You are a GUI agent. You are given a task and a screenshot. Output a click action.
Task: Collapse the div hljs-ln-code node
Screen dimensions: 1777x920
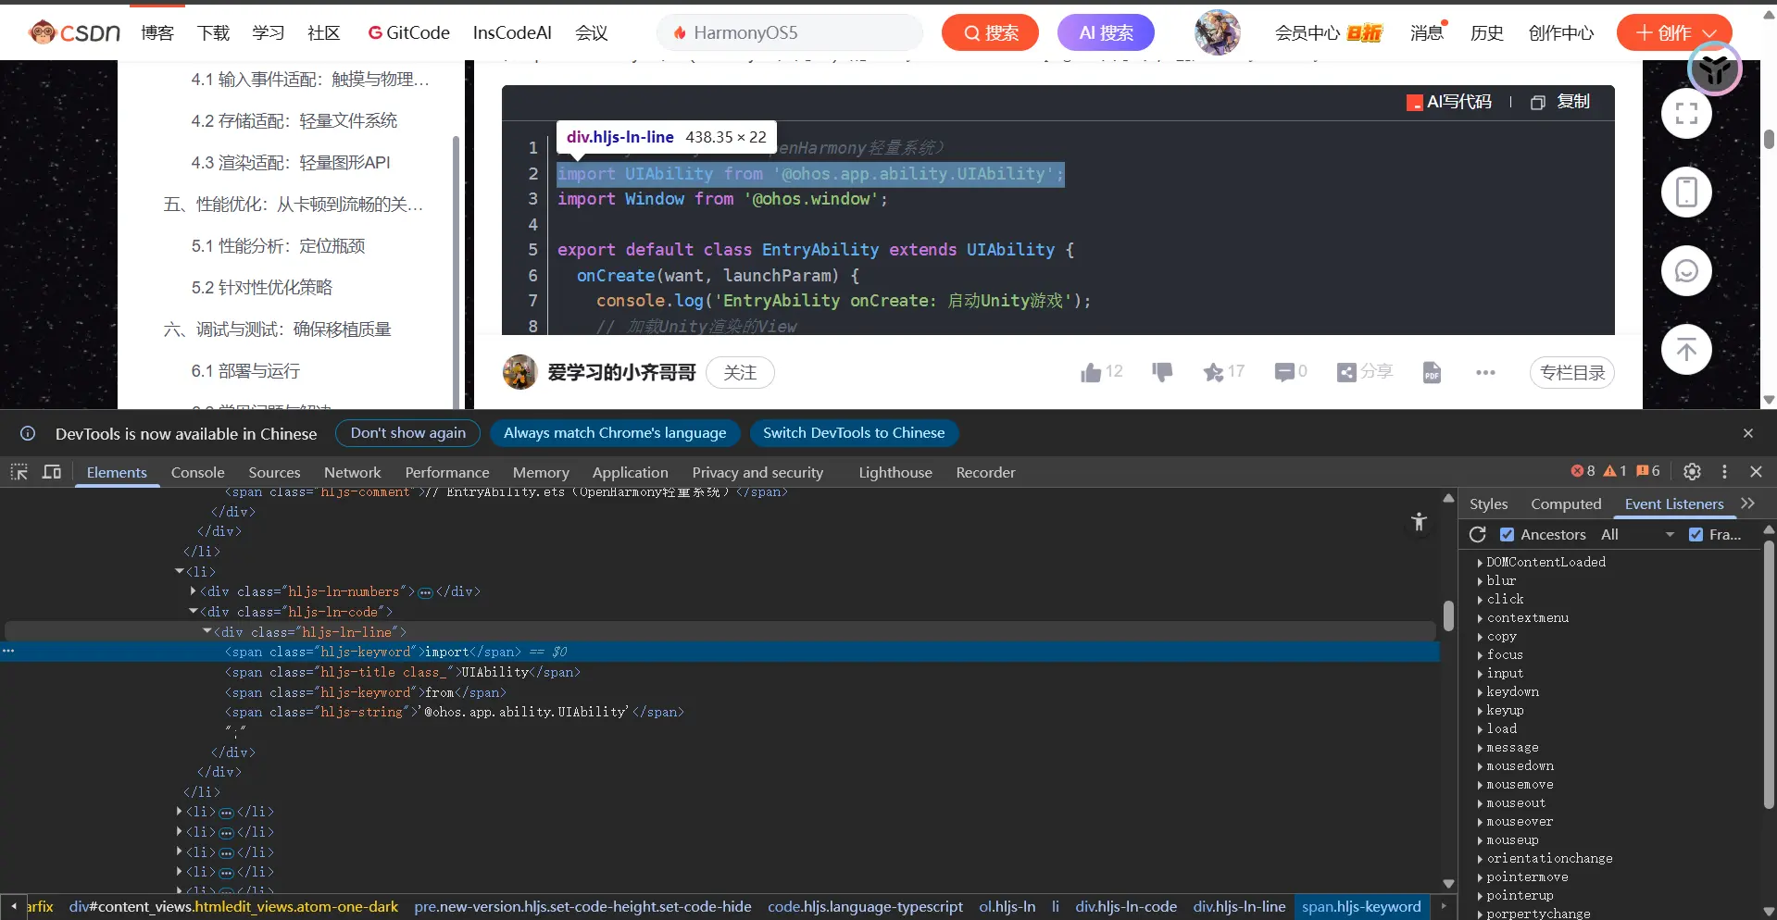tap(194, 612)
